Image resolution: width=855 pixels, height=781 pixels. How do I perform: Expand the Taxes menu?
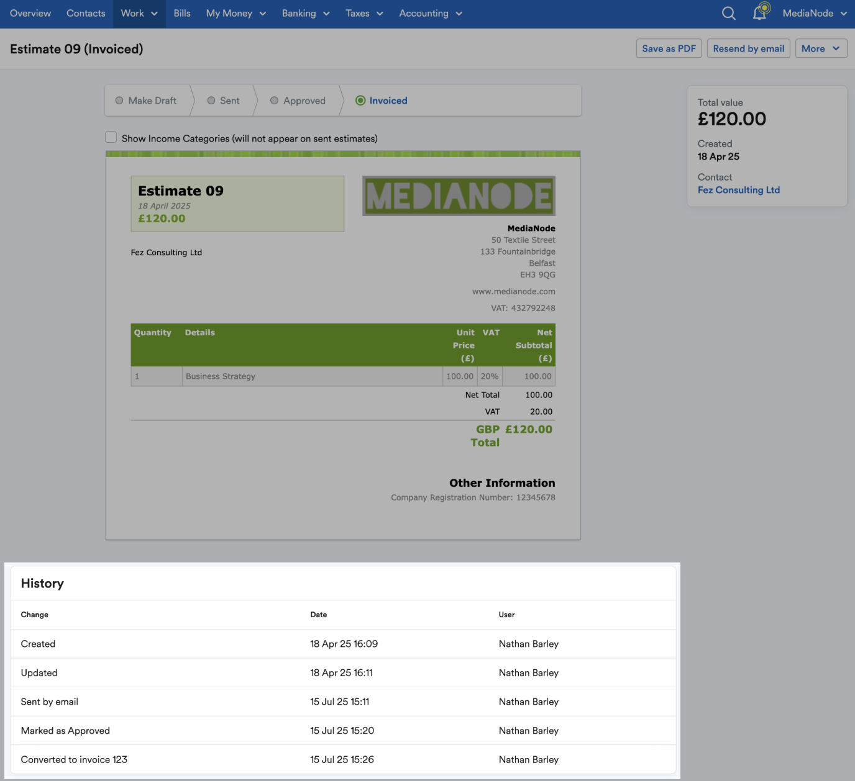(x=364, y=14)
